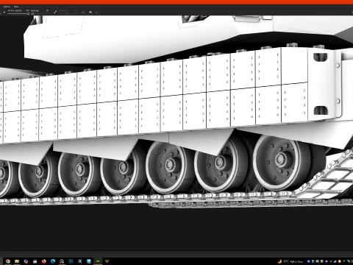Click the blue round tray icon
Viewport: 353px width, 265px height.
(x=309, y=261)
